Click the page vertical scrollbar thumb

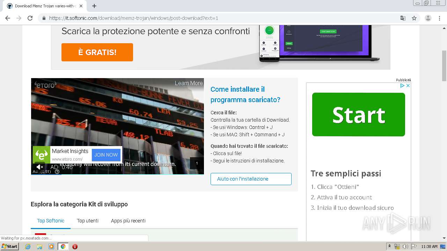pos(444,66)
